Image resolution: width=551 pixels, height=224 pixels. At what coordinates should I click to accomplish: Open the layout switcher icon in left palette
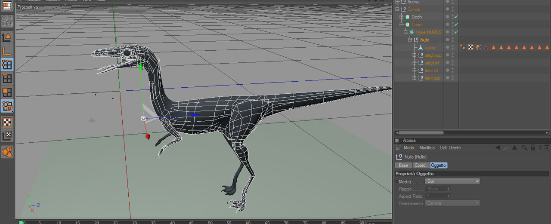point(7,6)
